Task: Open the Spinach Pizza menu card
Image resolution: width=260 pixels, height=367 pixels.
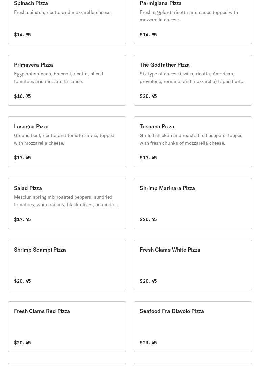Action: pos(67,21)
